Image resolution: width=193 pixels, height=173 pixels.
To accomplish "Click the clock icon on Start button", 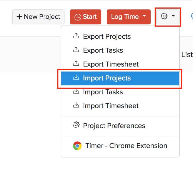I will [78, 17].
